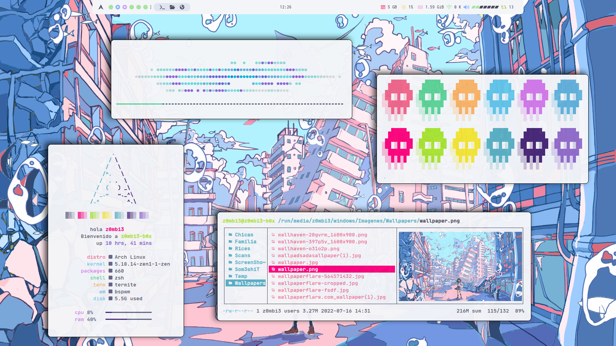616x346 pixels.
Task: Click the RAM module icon beside 1.59 GiB
Action: click(420, 7)
